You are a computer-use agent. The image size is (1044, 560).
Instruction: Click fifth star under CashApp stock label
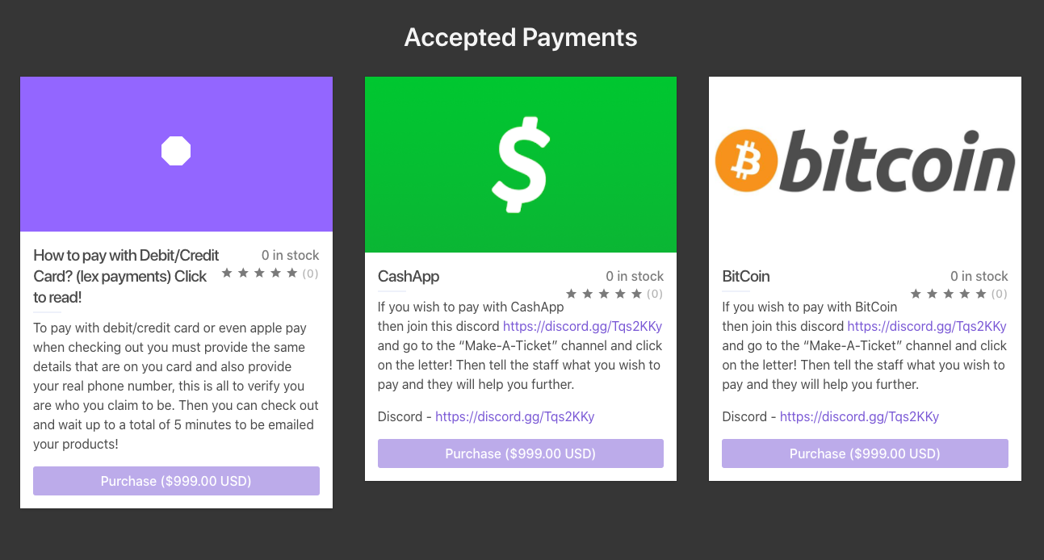click(637, 294)
